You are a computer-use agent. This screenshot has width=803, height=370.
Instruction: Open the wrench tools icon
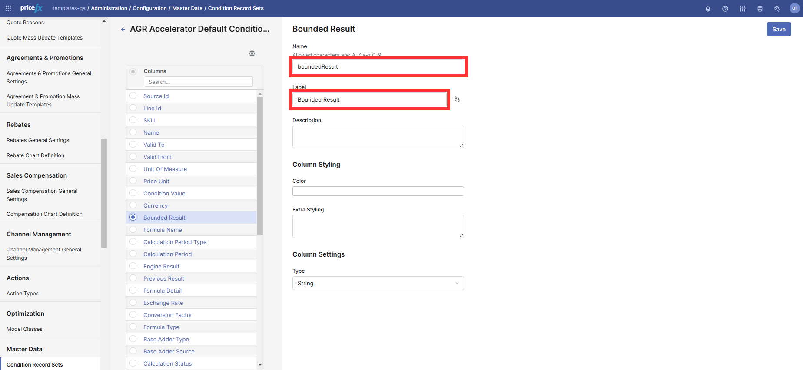coord(777,9)
